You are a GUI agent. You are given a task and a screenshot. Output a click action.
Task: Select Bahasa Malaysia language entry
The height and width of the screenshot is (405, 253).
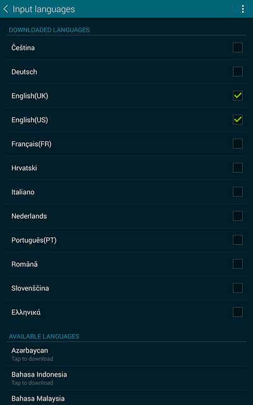(126, 398)
